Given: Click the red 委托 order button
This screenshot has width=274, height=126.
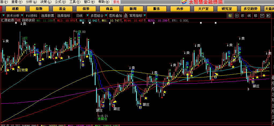Looking at the screenshot, I should tap(116, 2).
